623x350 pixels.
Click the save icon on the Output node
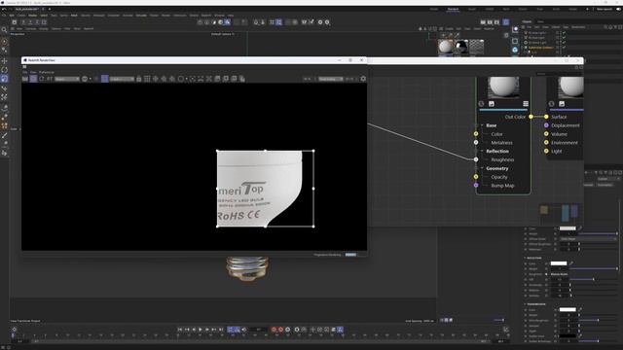point(562,104)
